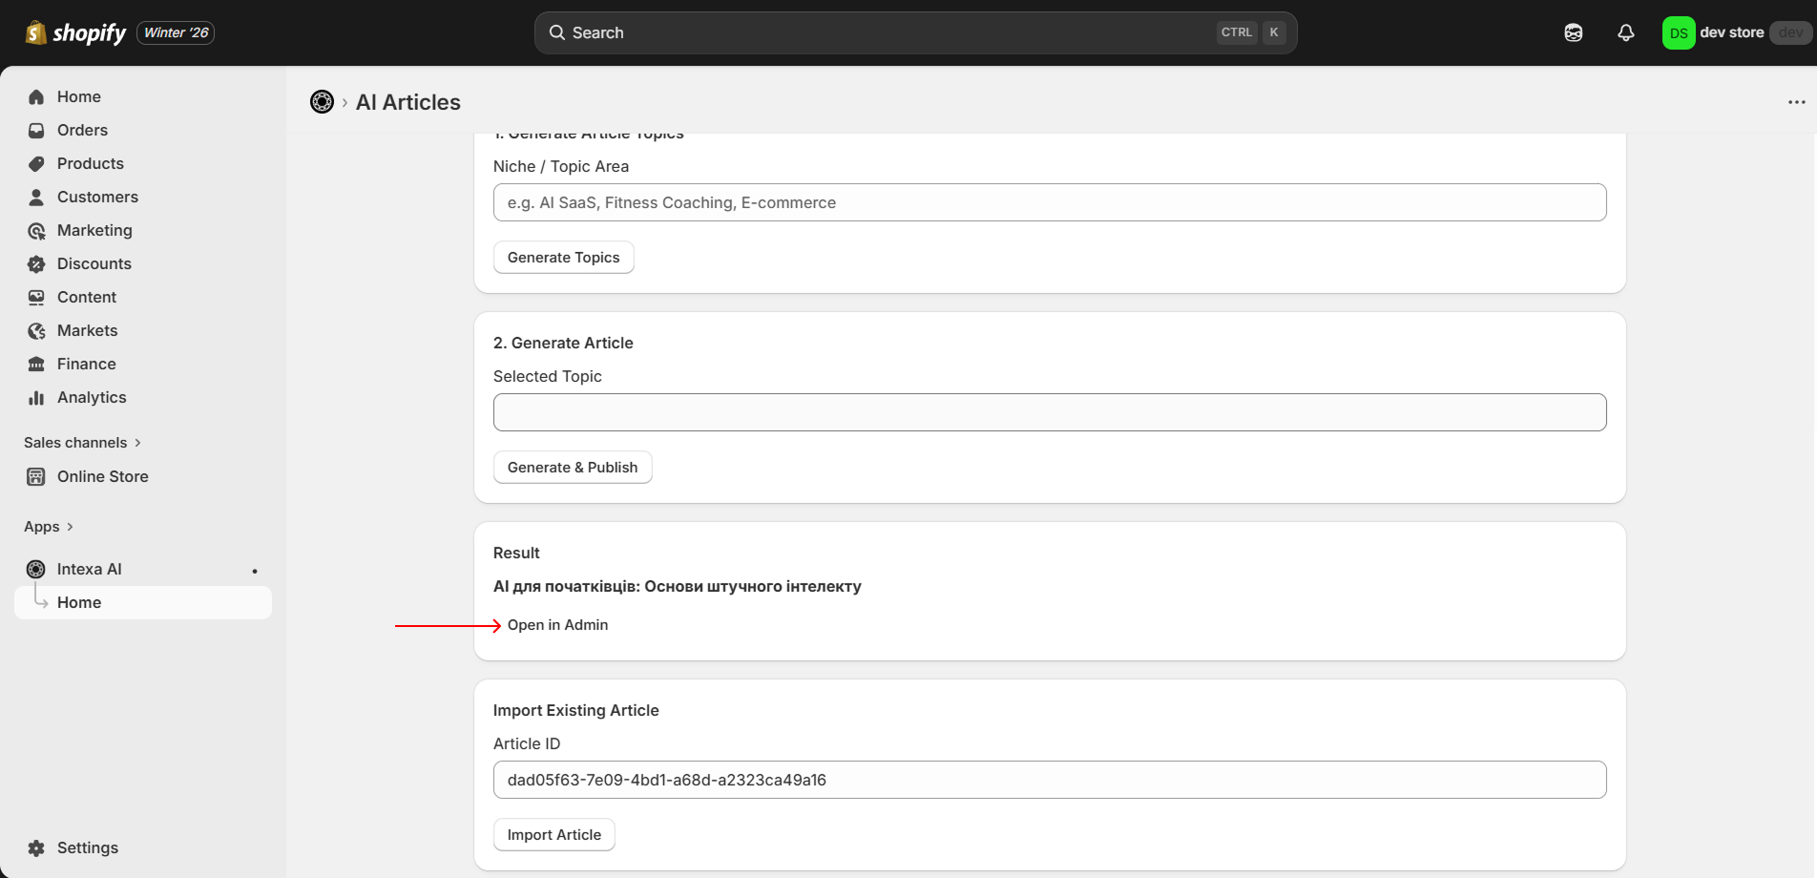Open the three-dot more actions menu
The height and width of the screenshot is (878, 1817).
(x=1796, y=102)
